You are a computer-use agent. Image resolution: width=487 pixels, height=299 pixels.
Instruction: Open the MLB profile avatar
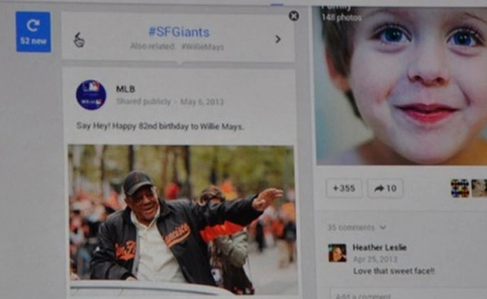(x=91, y=95)
